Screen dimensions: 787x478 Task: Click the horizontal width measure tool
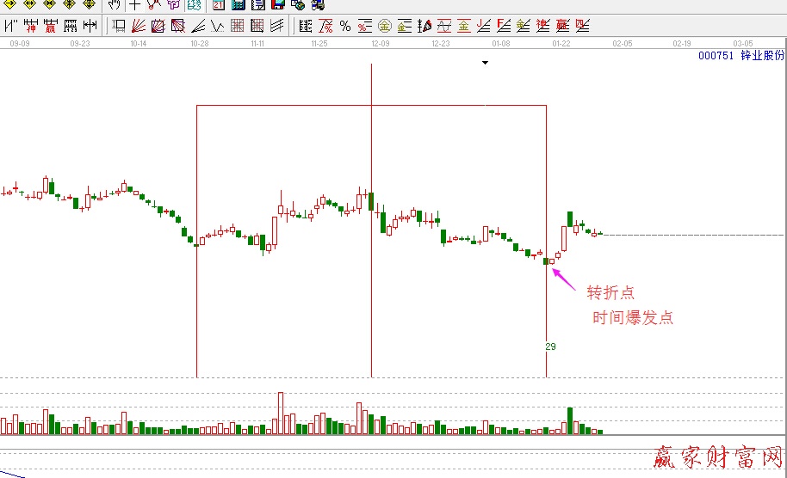pyautogui.click(x=90, y=26)
